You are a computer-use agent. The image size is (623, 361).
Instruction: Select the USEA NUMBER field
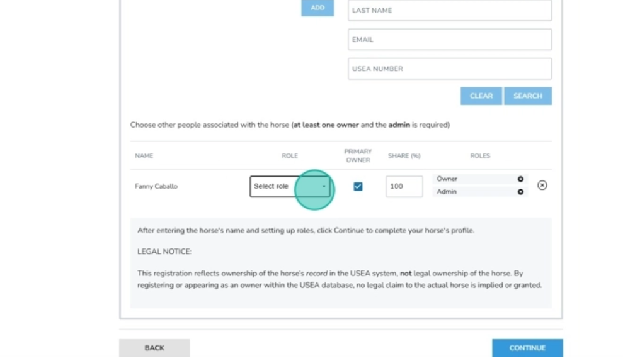tap(450, 69)
